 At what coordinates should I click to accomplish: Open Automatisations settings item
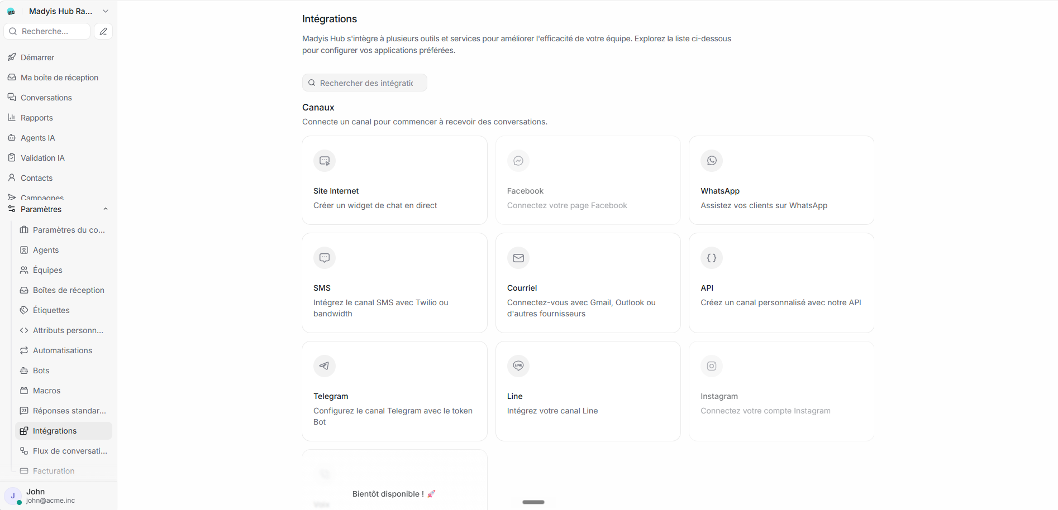pyautogui.click(x=64, y=350)
